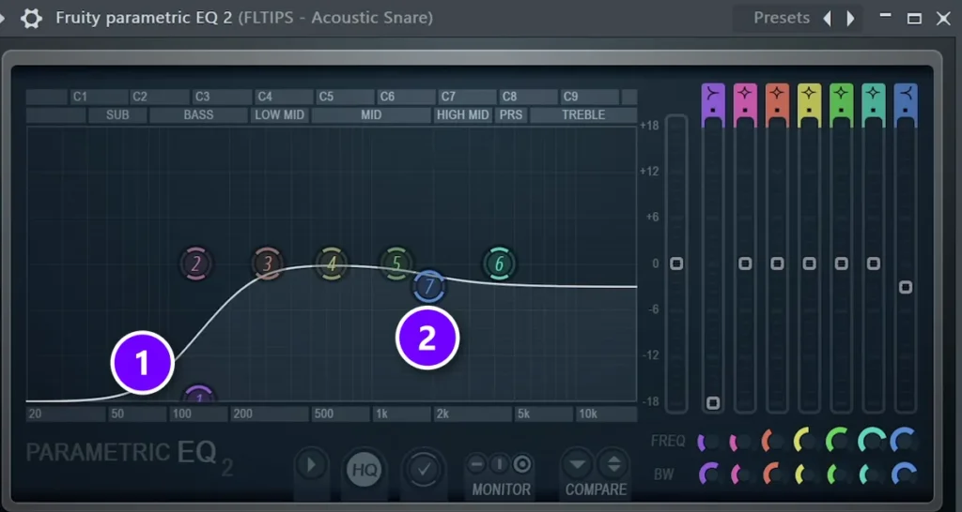Click the teal band 6 BW knob
The image size is (962, 512).
click(871, 474)
